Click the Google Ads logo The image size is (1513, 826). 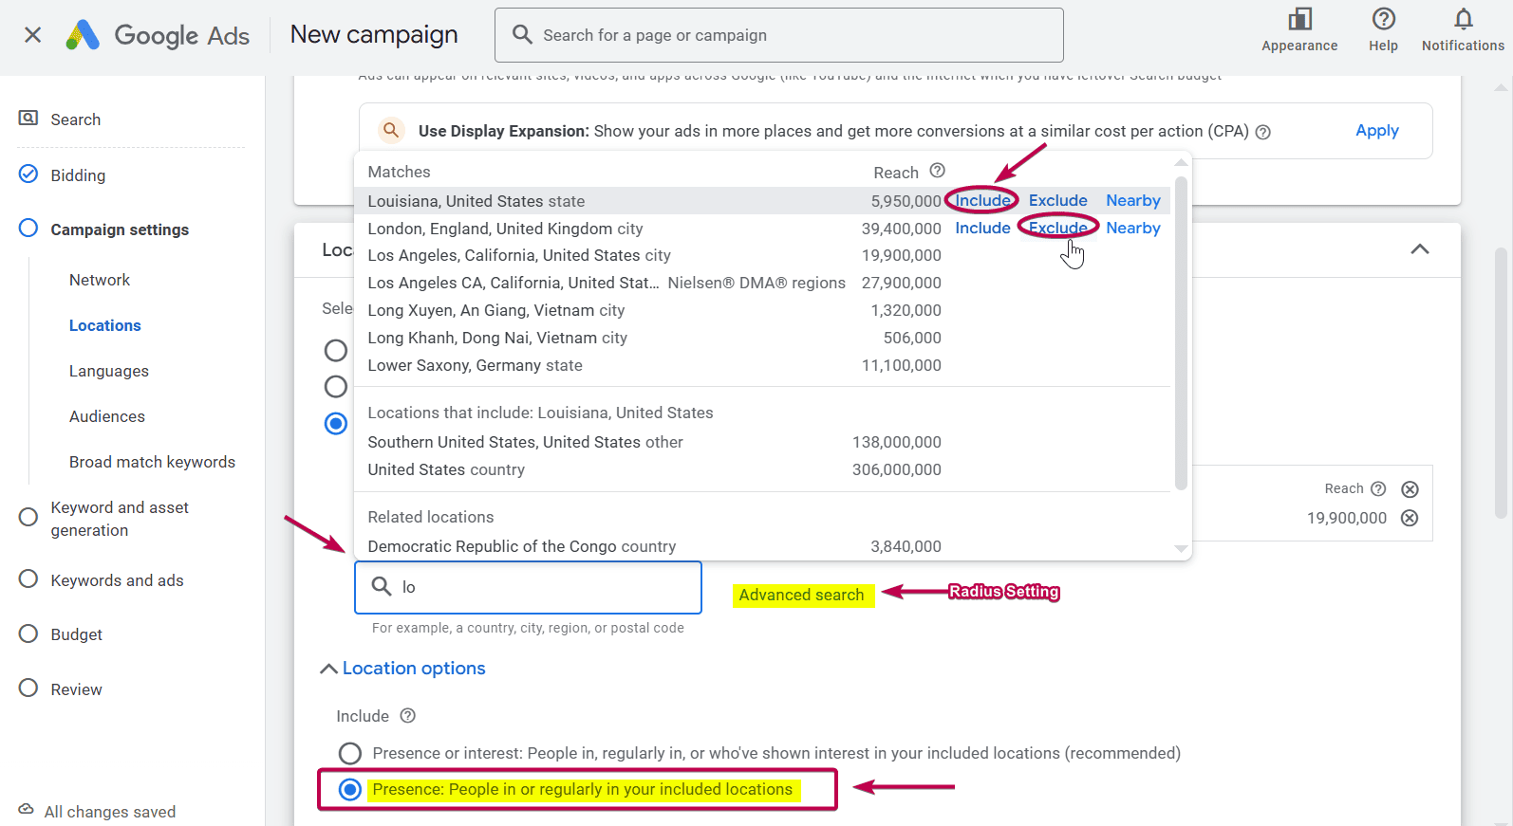[83, 35]
